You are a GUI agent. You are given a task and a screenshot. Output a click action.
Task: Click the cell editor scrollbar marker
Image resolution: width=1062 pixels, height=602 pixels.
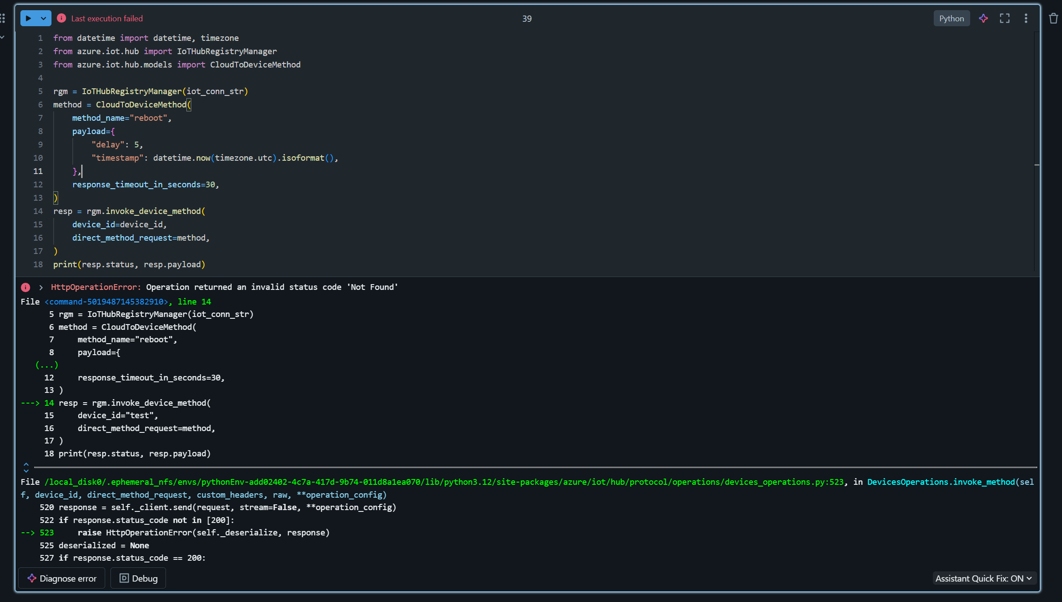1037,165
